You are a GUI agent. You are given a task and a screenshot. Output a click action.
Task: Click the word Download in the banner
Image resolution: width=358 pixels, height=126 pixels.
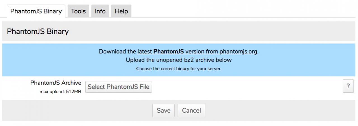(x=111, y=52)
